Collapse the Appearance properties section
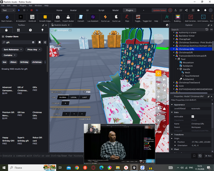Screen dimensions: 214x171 [172, 105]
